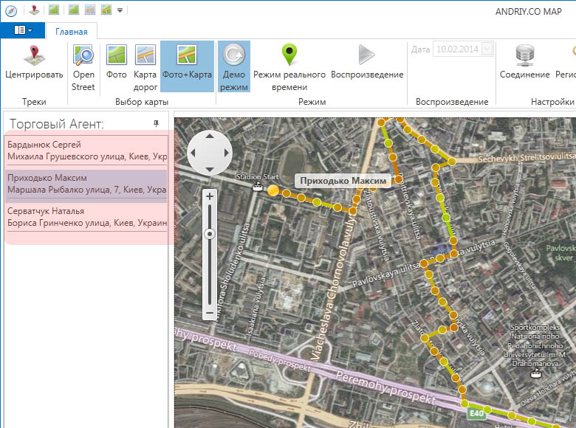The height and width of the screenshot is (428, 576).
Task: Pan the map down with navigation arrow
Action: click(210, 169)
